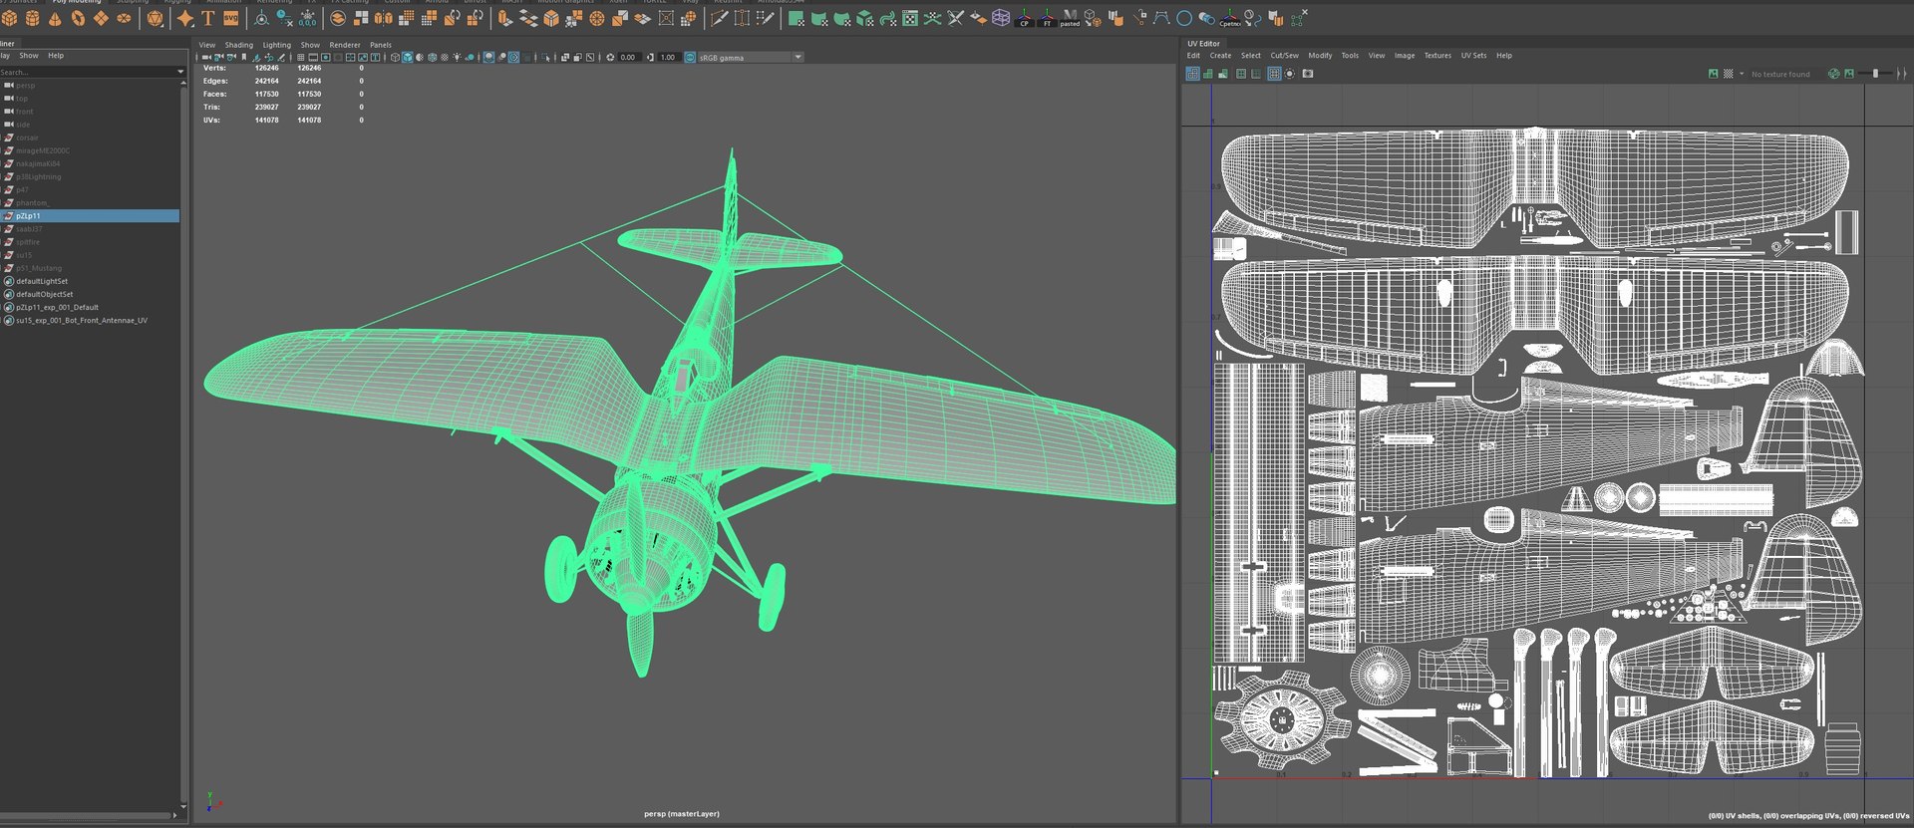Open the viewport Renderer menu
This screenshot has width=1914, height=828.
345,45
